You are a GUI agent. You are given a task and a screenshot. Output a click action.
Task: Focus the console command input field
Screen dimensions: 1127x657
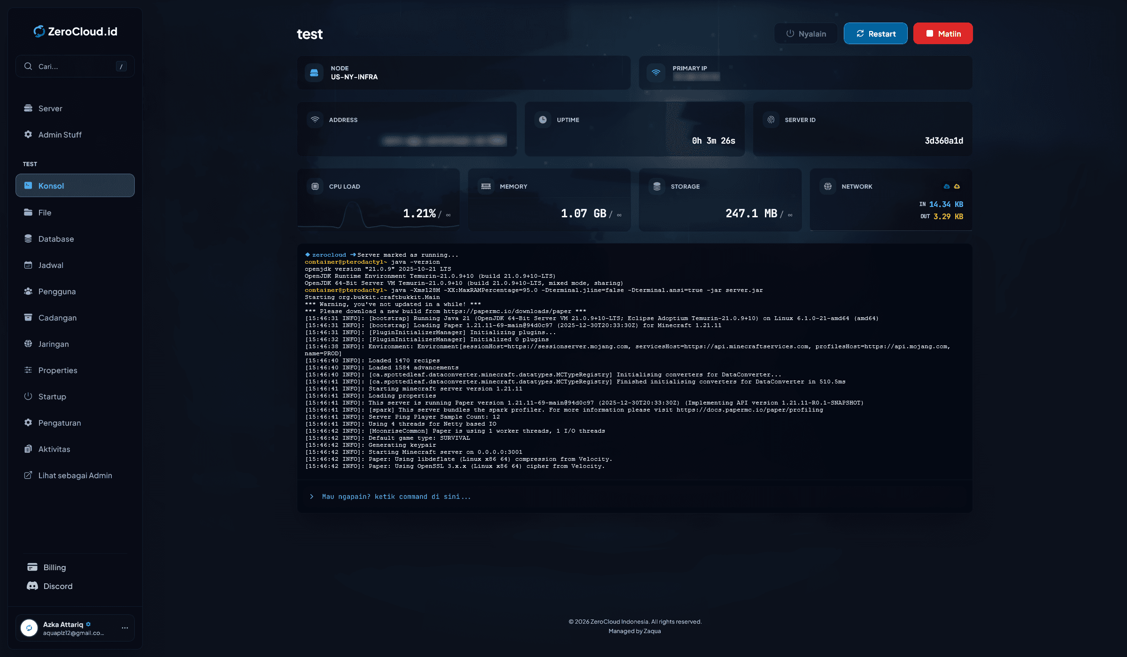click(563, 497)
